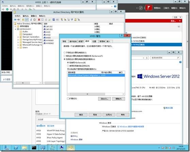Click Help button at bottom of HY03 dialog
The height and width of the screenshot is (152, 190).
pyautogui.click(x=123, y=115)
